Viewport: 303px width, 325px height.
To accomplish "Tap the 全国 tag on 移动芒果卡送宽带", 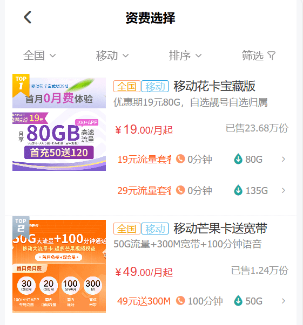I will 127,229.
